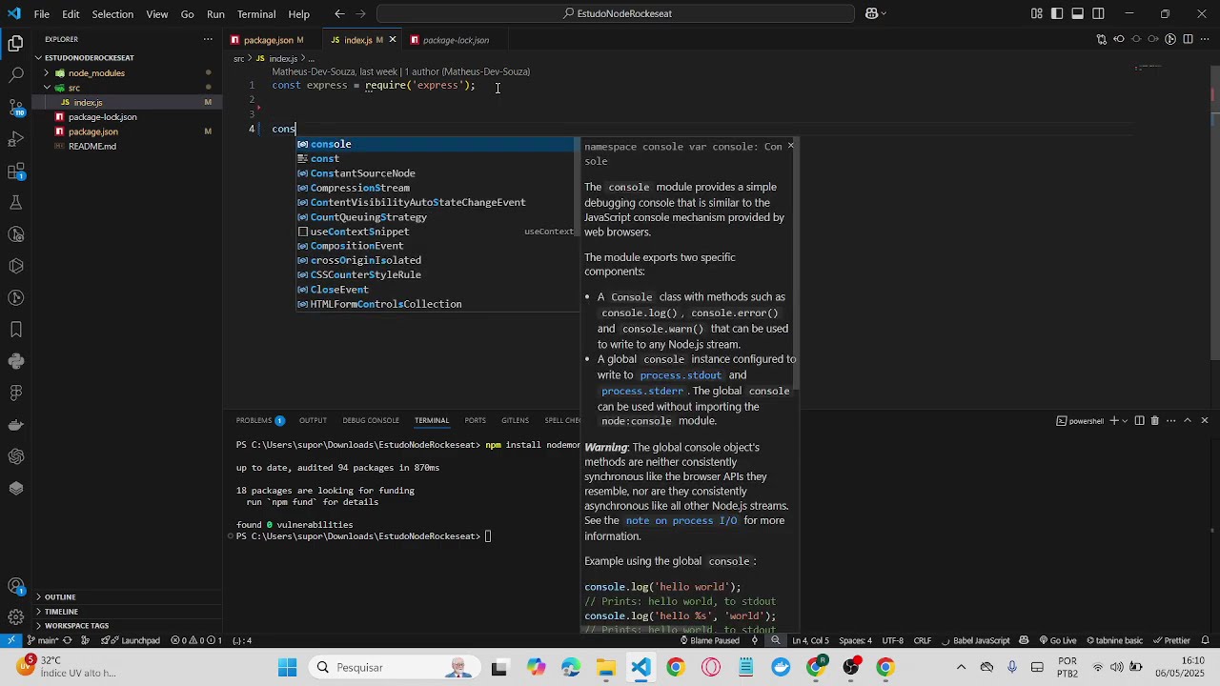Open editor More Actions ellipsis
1220x686 pixels.
(1205, 39)
